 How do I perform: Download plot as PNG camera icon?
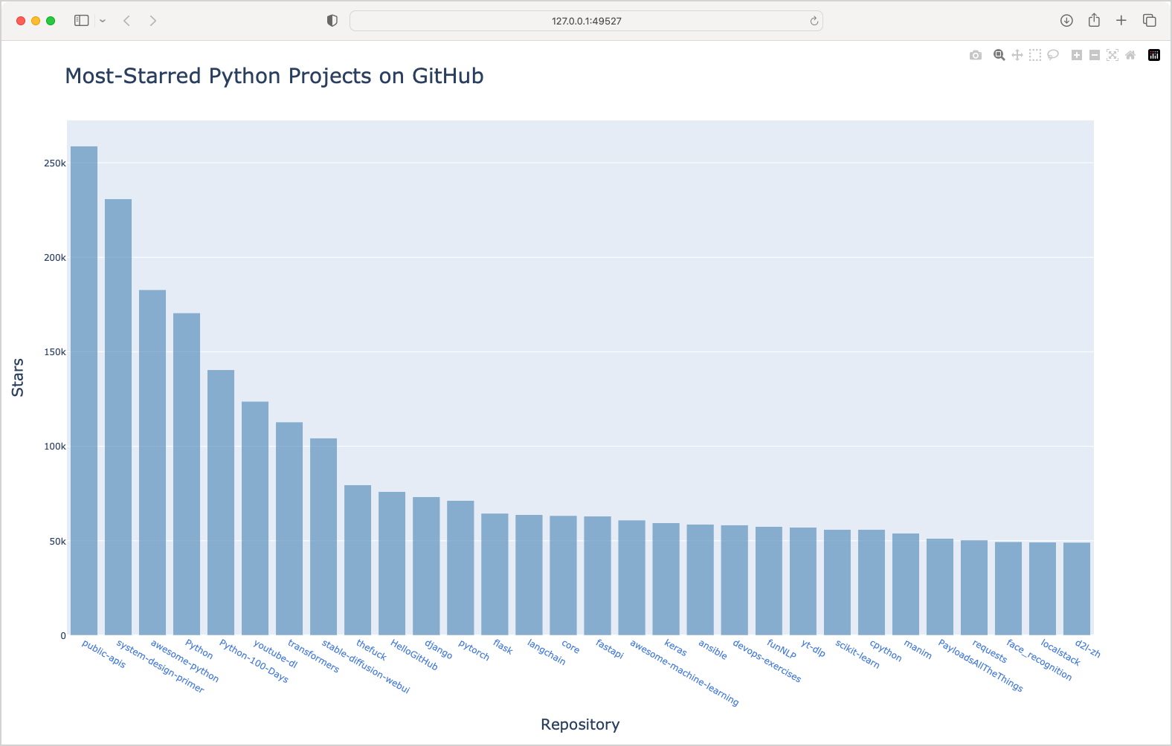tap(976, 55)
